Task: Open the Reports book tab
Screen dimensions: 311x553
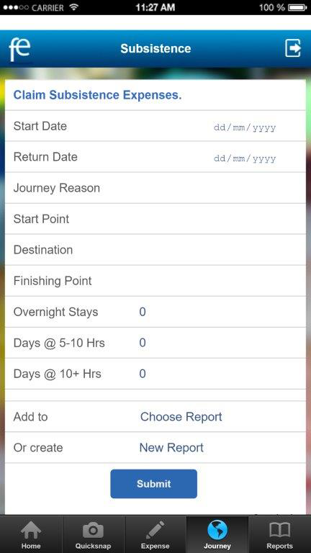Action: (279, 535)
